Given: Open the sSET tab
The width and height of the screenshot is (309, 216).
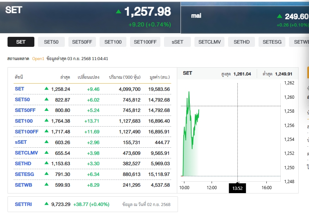Looking at the screenshot, I should pos(177,42).
